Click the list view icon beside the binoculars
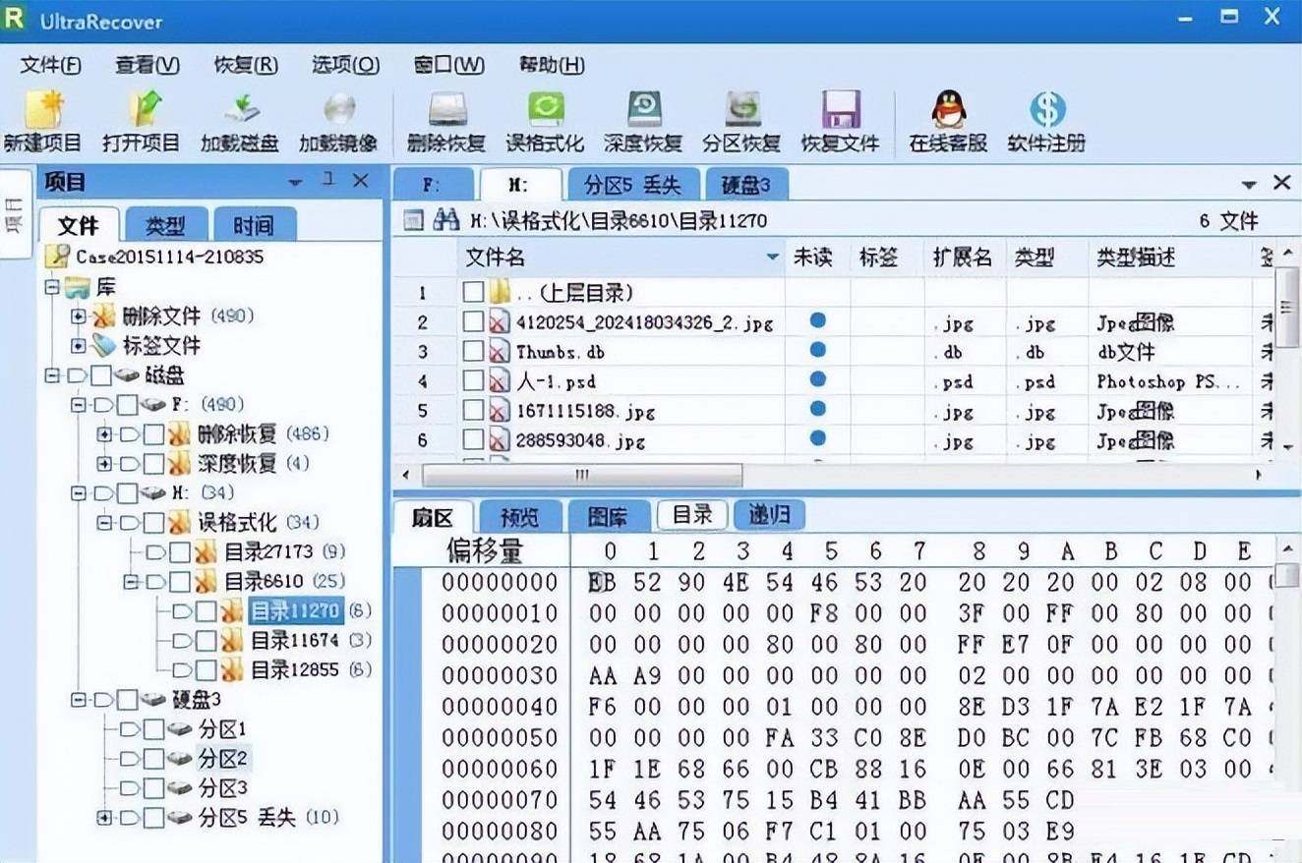 413,220
